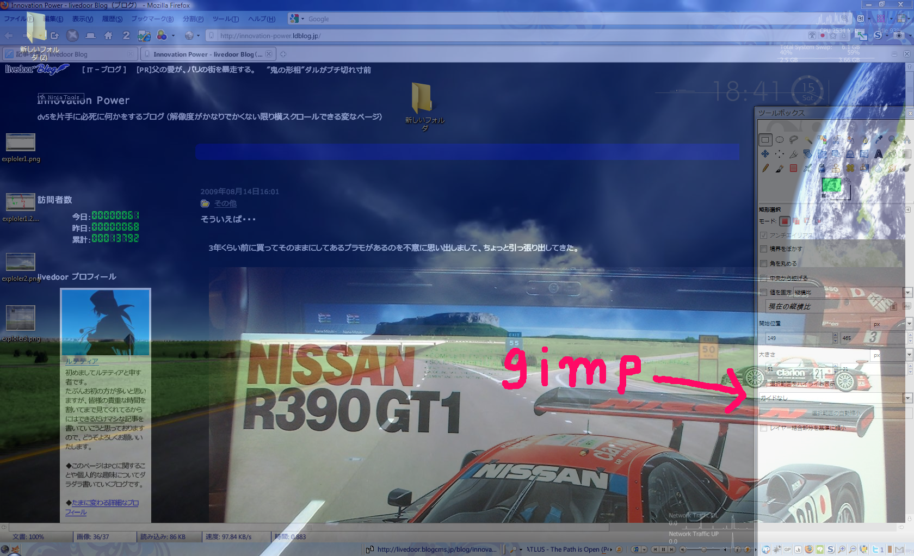This screenshot has height=556, width=914.
Task: Select the Scissors Select tool
Action: point(836,140)
